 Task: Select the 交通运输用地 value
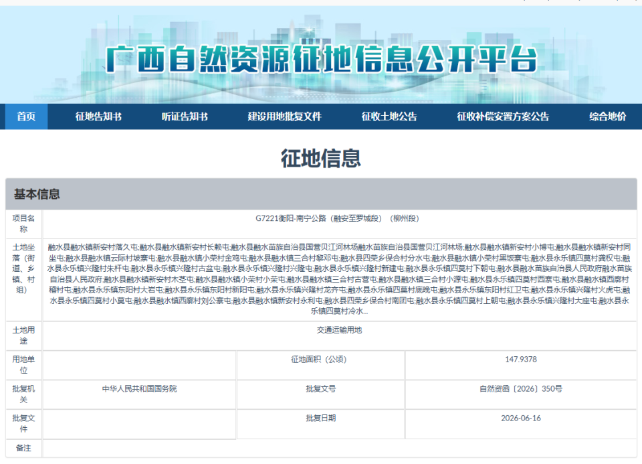point(340,330)
